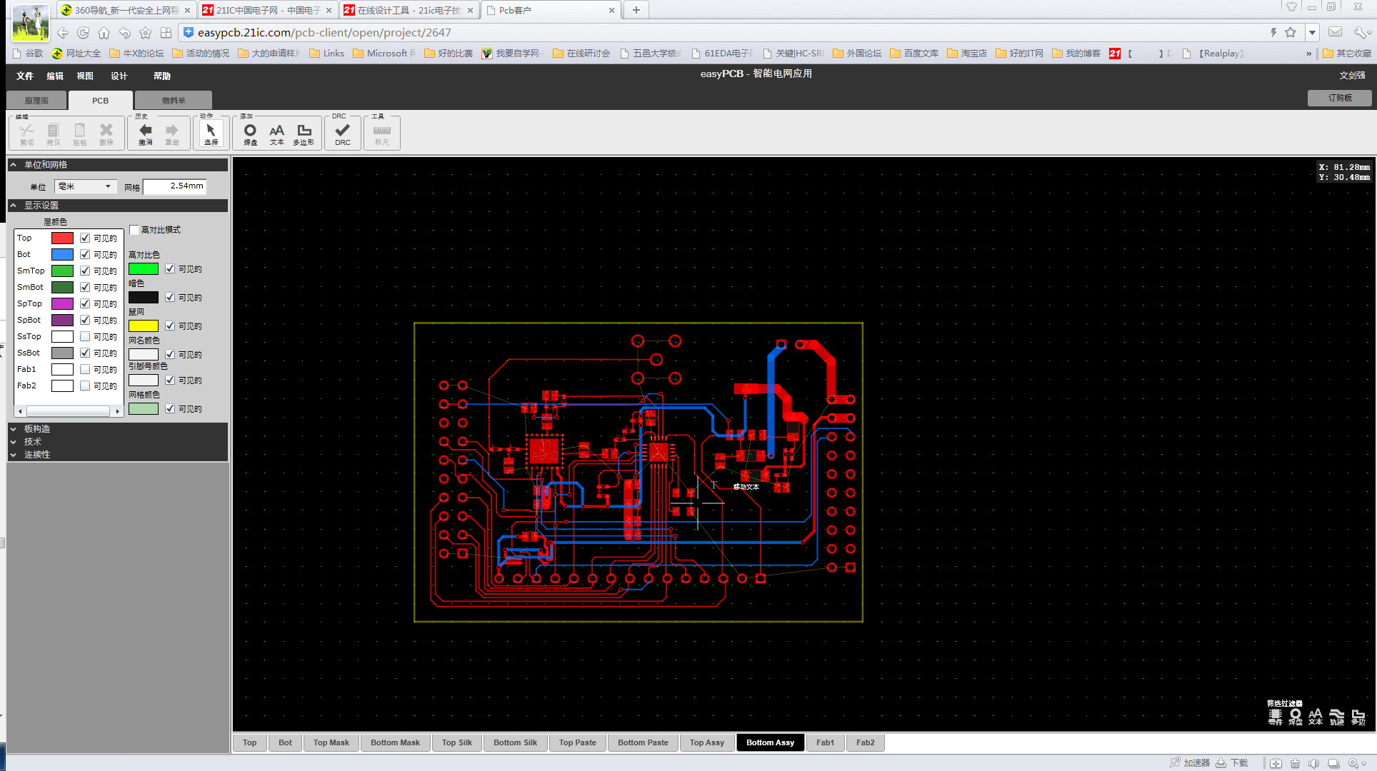This screenshot has width=1377, height=771.
Task: Click the download (下载) status bar icon
Action: [1232, 763]
